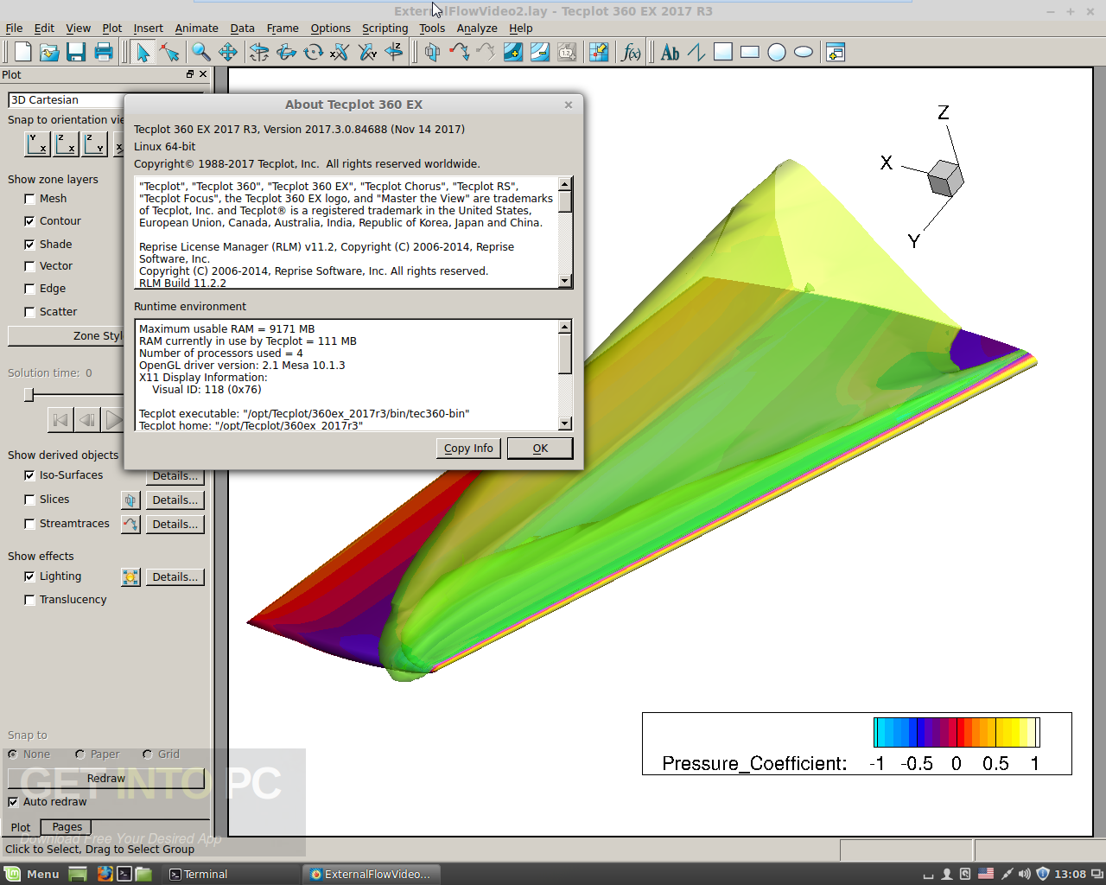Uncheck Auto redraw
Screen dimensions: 1106x885
[x=13, y=802]
